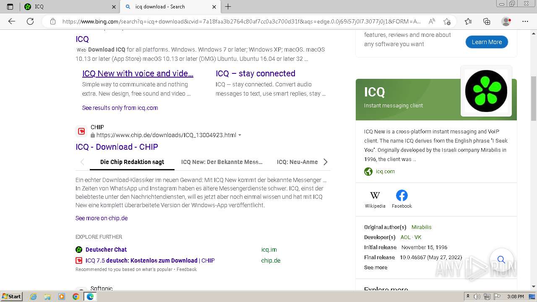Viewport: 537px width, 302px height.
Task: Click the chip.de domain under Explore Further
Action: [x=271, y=260]
